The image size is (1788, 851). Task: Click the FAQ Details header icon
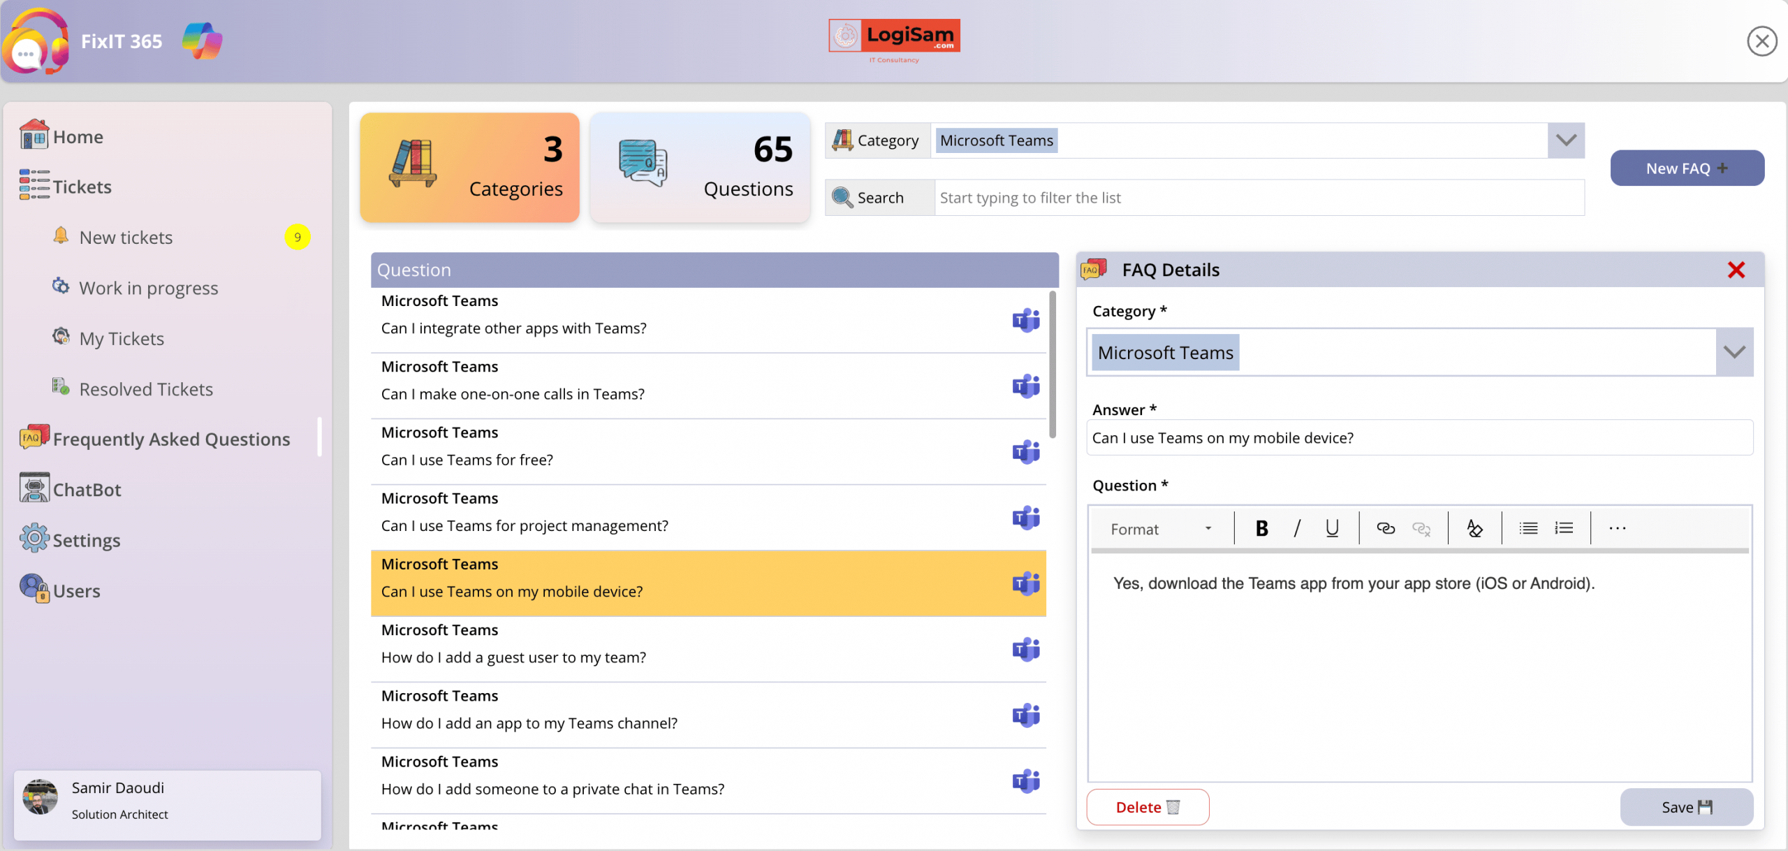(1094, 269)
